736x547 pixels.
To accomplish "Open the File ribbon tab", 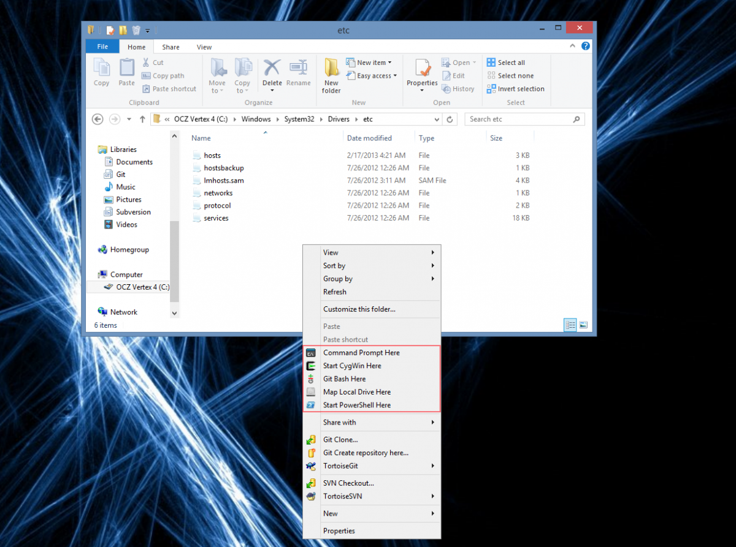I will pos(102,47).
